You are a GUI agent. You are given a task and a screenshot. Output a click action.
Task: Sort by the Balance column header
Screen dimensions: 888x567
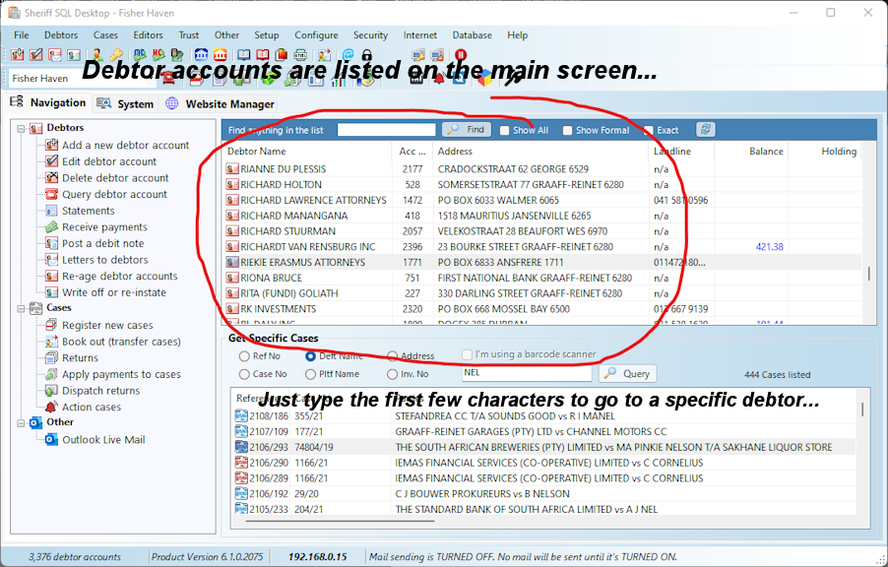coord(766,152)
